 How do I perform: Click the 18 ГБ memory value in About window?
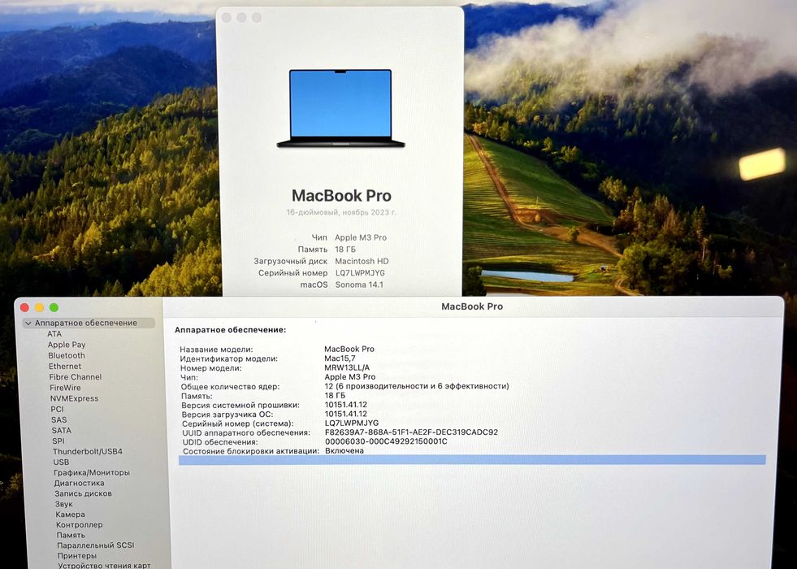[x=345, y=250]
